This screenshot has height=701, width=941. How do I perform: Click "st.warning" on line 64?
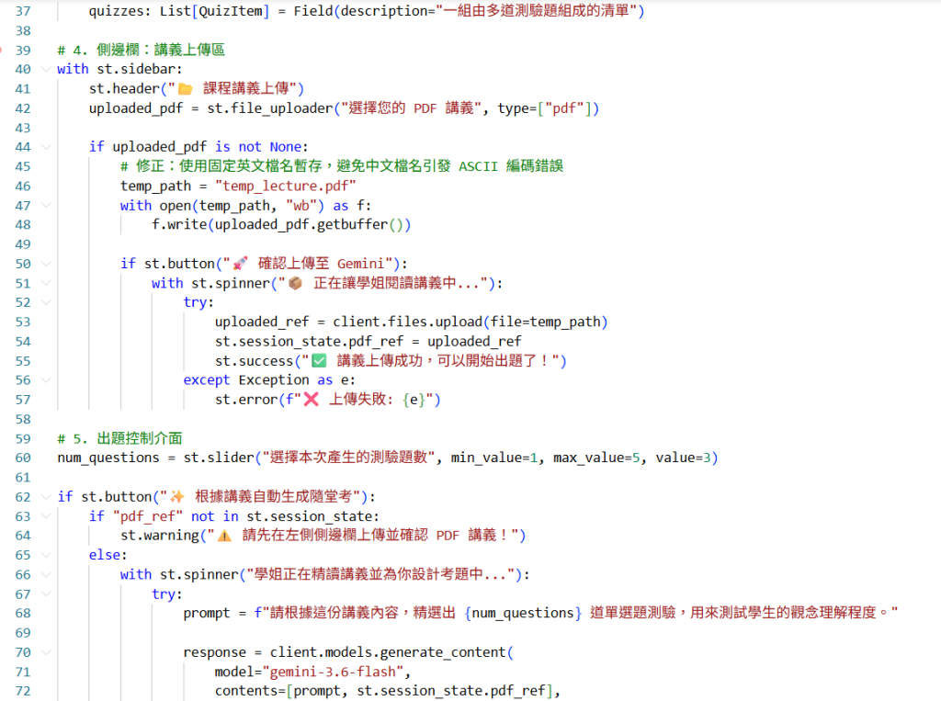tap(160, 536)
